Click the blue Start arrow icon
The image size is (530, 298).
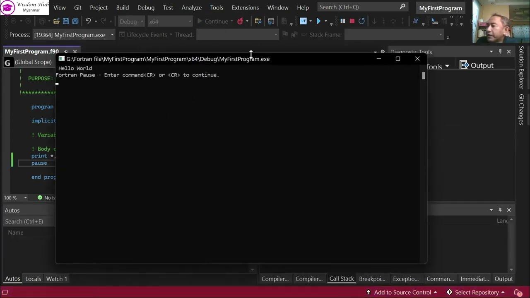coord(318,21)
